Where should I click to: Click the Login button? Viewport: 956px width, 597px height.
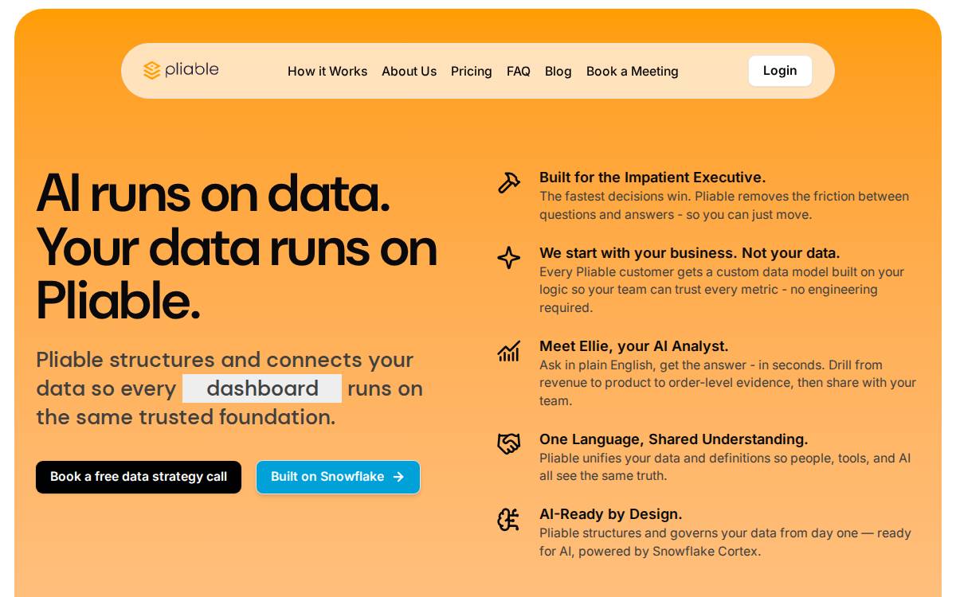coord(780,71)
